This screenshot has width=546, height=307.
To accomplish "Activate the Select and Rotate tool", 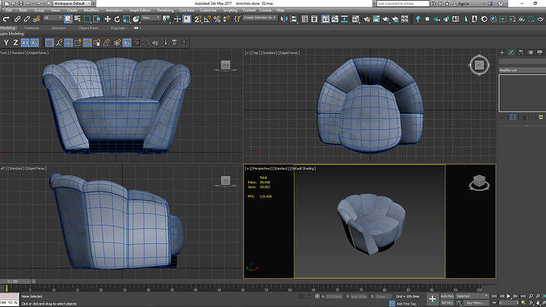I will point(117,19).
